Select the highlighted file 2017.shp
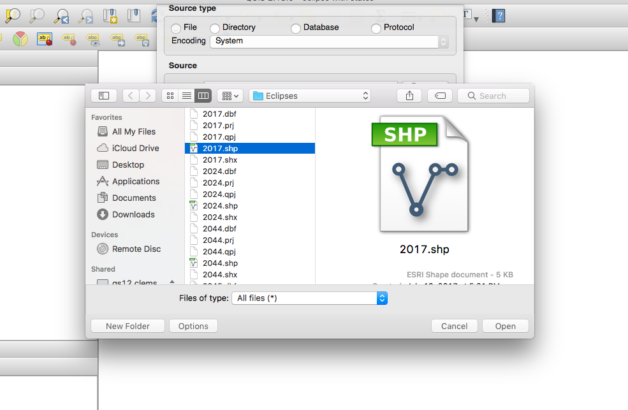The image size is (628, 410). pyautogui.click(x=250, y=148)
